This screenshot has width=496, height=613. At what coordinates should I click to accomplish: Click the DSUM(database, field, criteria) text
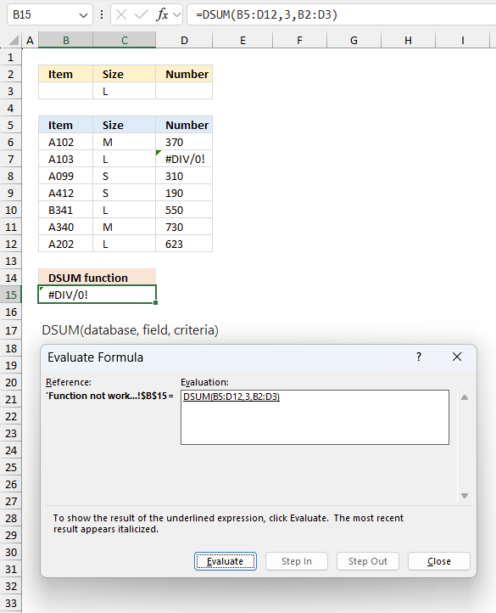(x=130, y=330)
